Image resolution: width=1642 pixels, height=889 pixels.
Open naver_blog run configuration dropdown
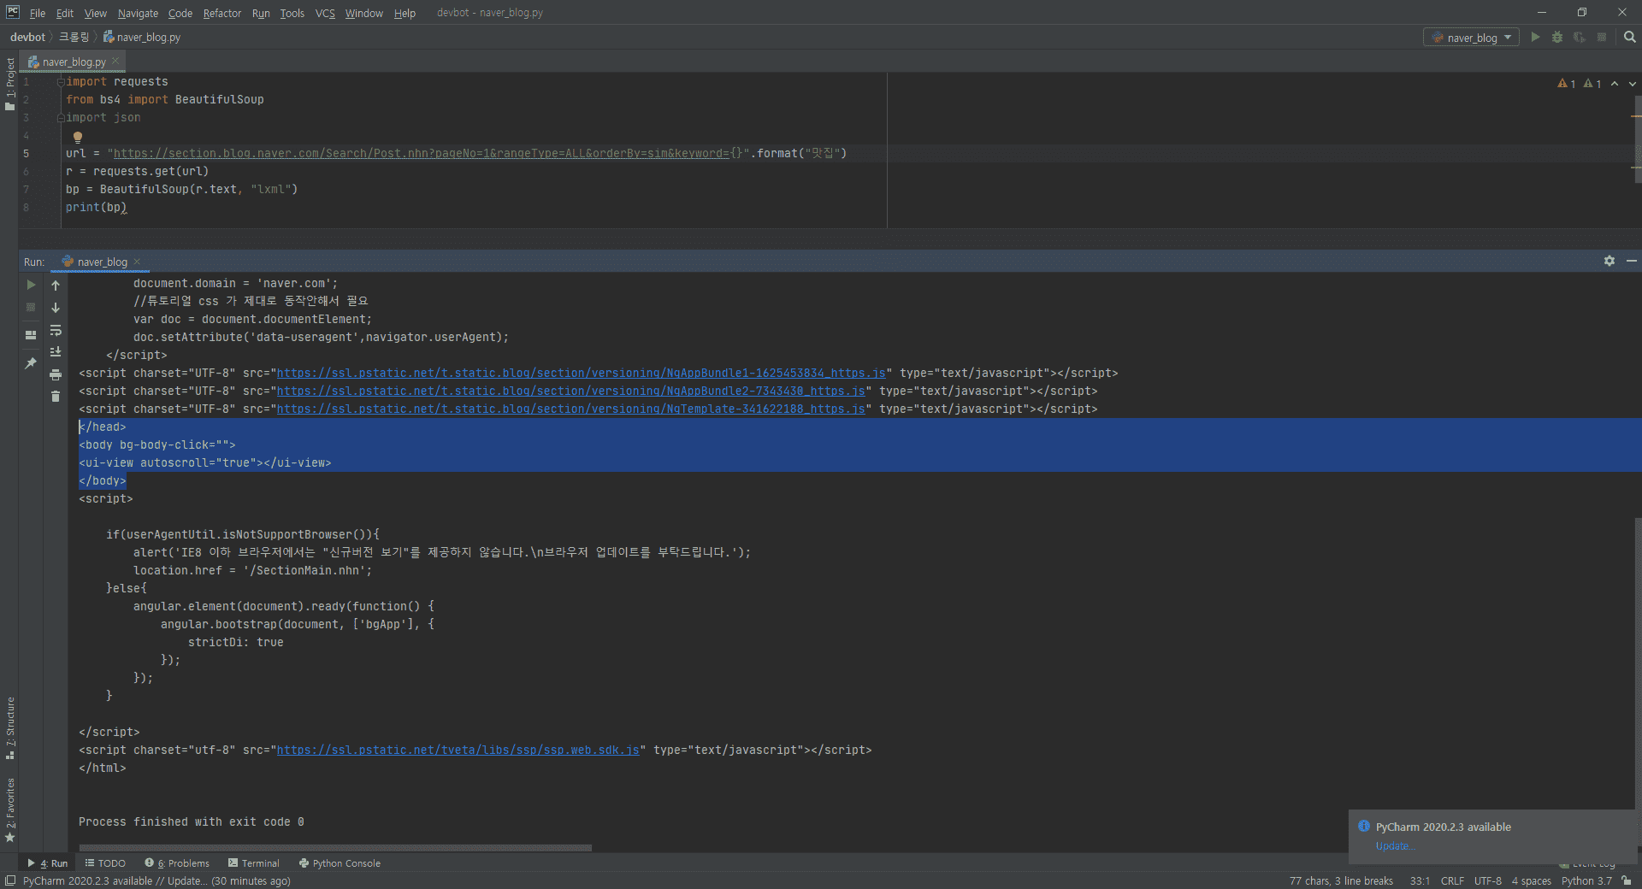(1471, 37)
